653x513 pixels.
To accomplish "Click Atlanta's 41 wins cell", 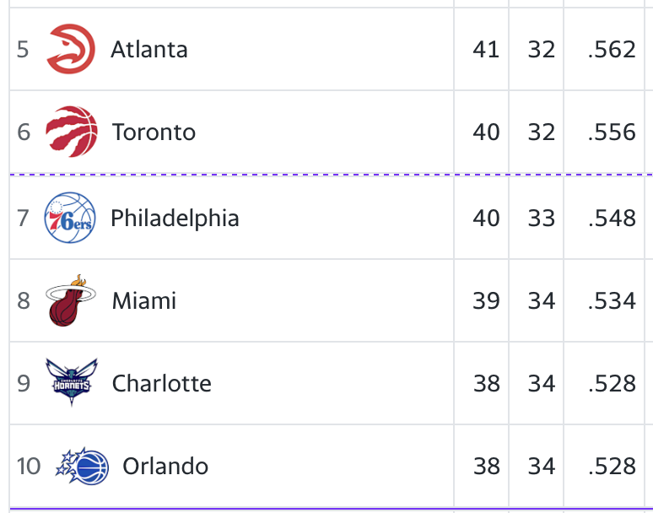I will pos(486,49).
